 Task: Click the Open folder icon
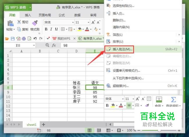(x=7, y=39)
